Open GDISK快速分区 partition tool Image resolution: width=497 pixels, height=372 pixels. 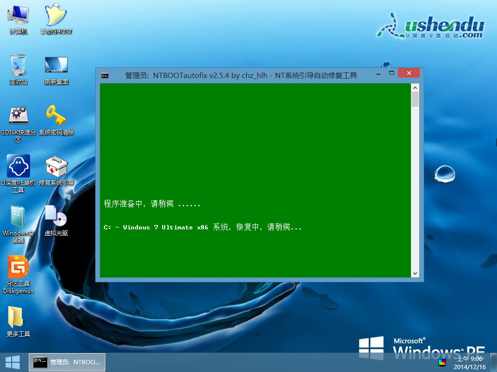(18, 116)
